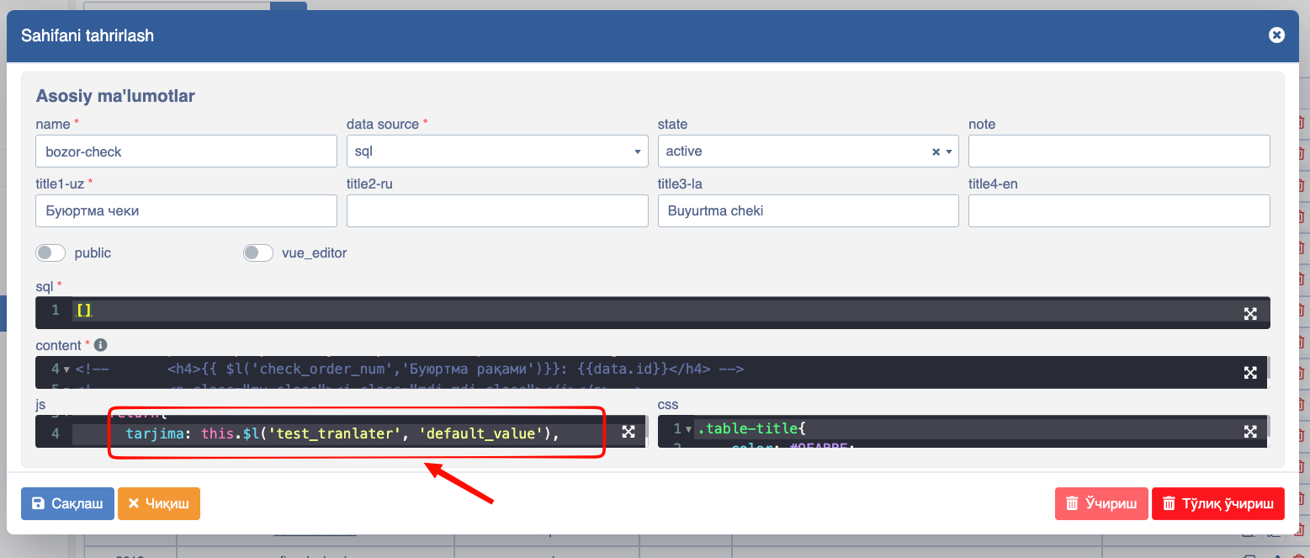The height and width of the screenshot is (558, 1310).
Task: Focus the title4-en input field
Action: point(1119,210)
